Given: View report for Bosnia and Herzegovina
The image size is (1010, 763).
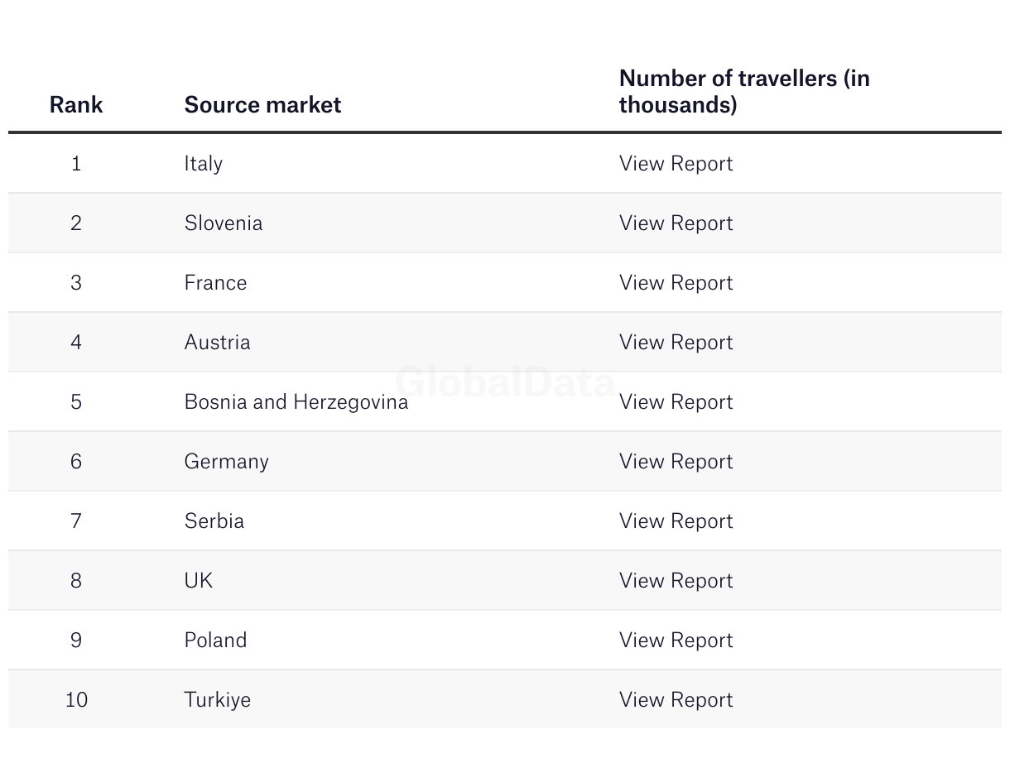Looking at the screenshot, I should pos(676,402).
